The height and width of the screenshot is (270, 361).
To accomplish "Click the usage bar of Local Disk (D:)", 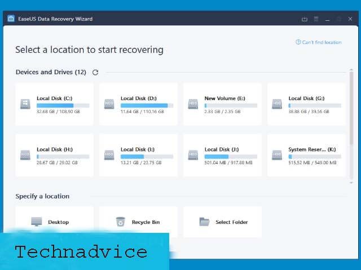I will 147,106.
